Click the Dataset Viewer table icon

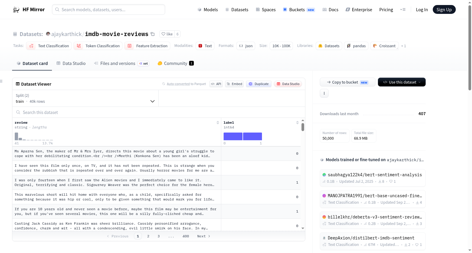(18, 84)
